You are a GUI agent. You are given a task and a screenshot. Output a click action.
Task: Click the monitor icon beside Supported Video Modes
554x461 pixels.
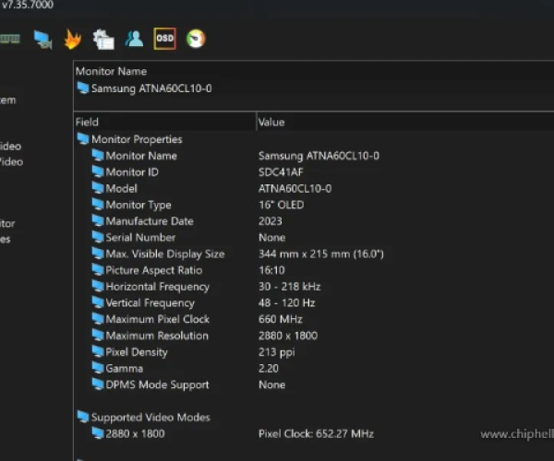click(x=83, y=418)
